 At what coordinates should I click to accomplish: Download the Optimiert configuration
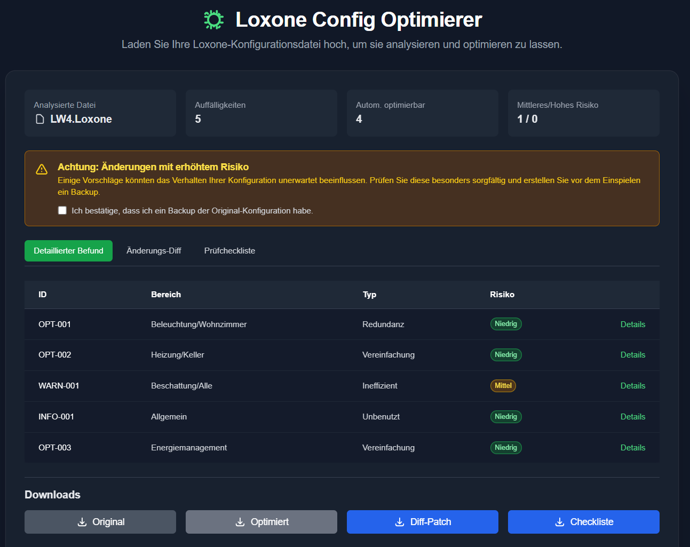point(261,522)
